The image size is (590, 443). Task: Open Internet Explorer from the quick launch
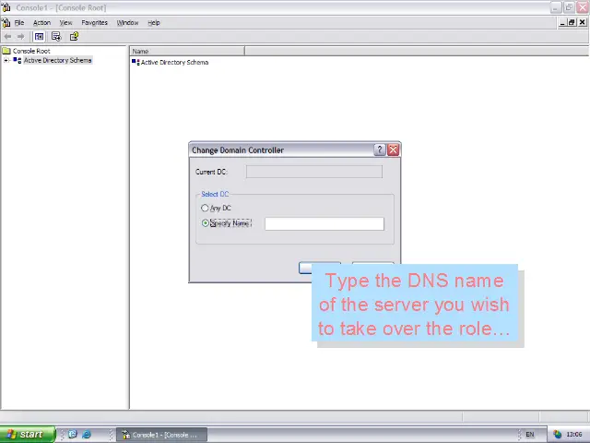(x=87, y=434)
